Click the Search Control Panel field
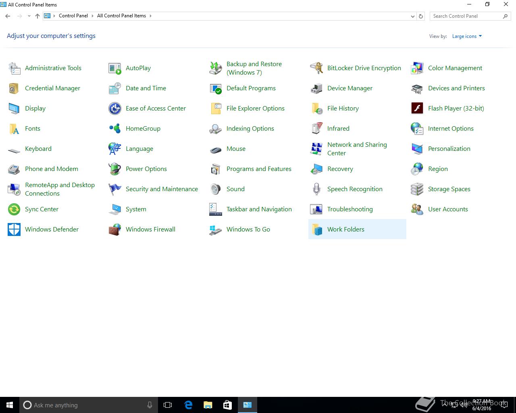Viewport: 516px width, 413px height. click(466, 16)
